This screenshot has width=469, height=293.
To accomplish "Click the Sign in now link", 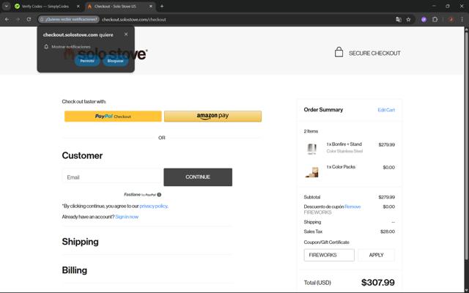I will [127, 217].
